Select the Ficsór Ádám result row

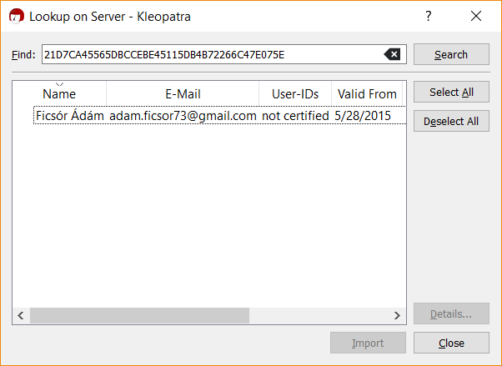point(70,116)
